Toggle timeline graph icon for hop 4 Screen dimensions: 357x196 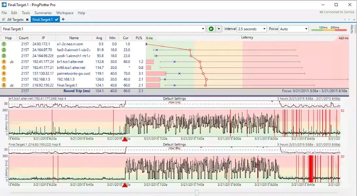12,62
